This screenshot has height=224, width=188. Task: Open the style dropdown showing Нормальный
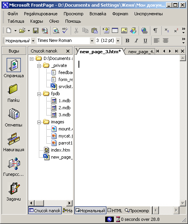33,41
